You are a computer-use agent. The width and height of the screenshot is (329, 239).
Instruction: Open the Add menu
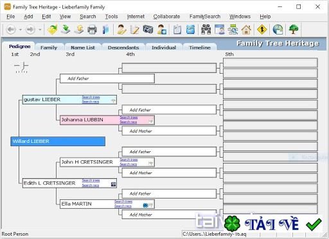tap(28, 17)
